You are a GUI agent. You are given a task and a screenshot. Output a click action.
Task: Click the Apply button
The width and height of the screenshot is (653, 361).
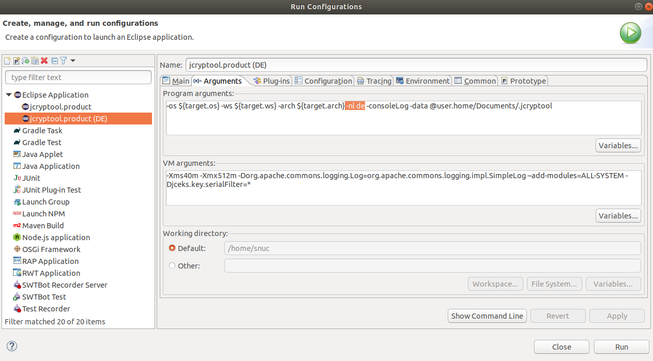click(x=617, y=316)
